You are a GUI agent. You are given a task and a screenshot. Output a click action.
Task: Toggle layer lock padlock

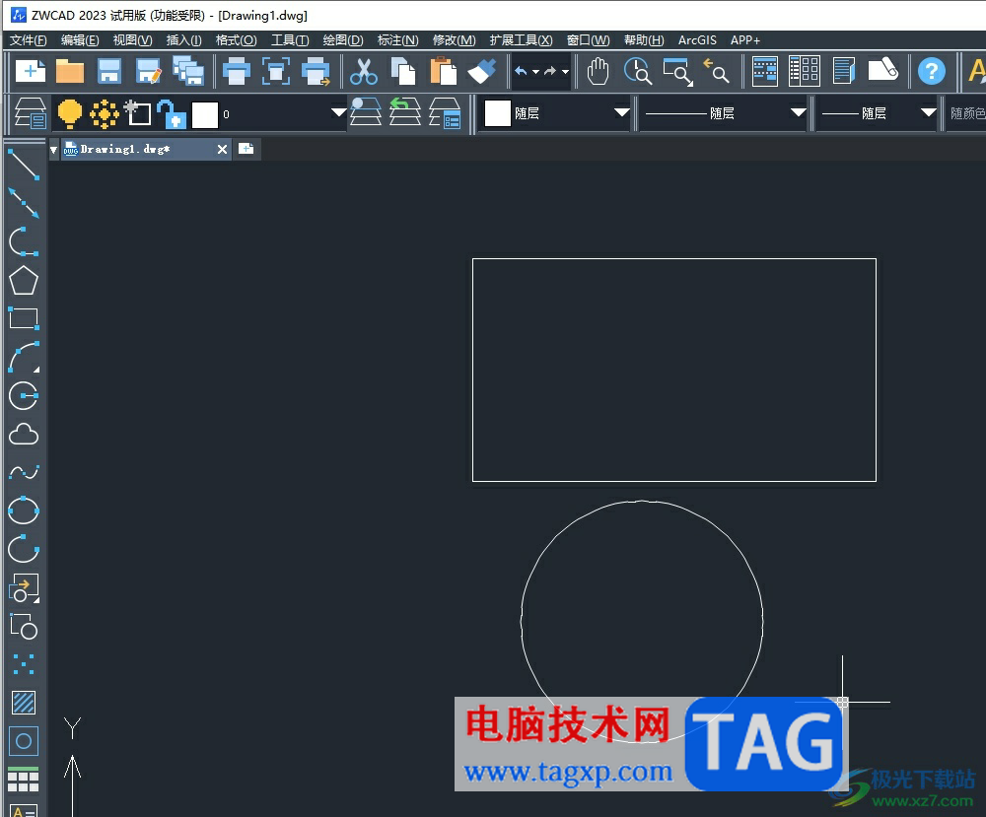click(171, 113)
